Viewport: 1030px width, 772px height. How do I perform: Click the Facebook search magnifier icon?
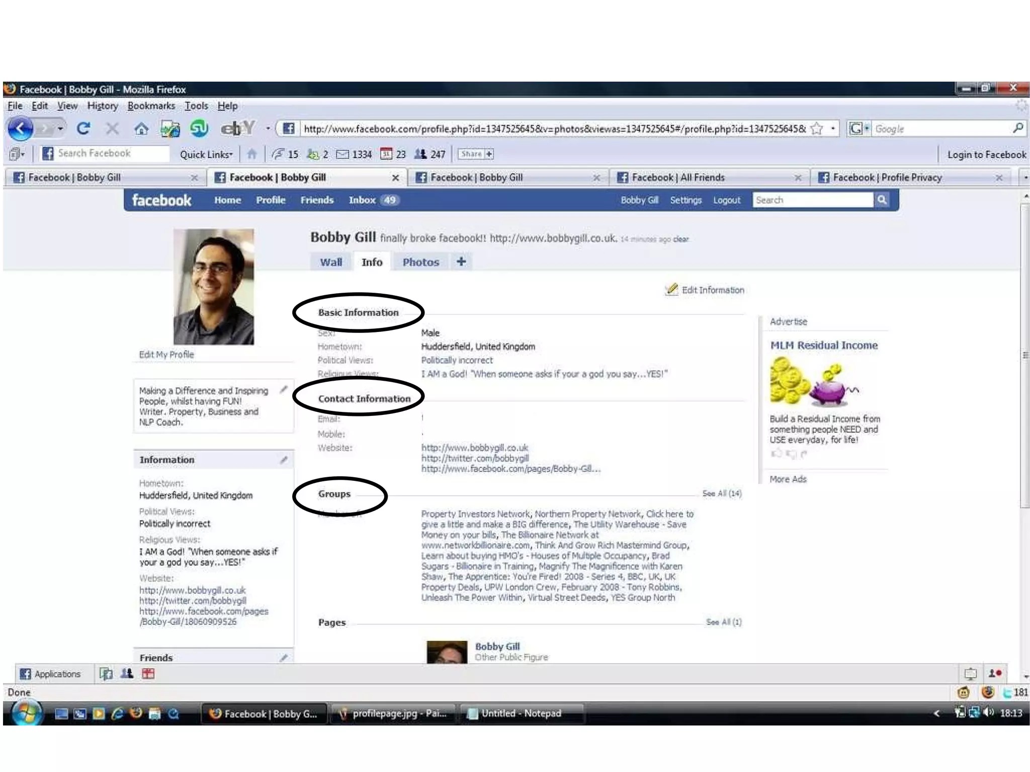(x=882, y=200)
